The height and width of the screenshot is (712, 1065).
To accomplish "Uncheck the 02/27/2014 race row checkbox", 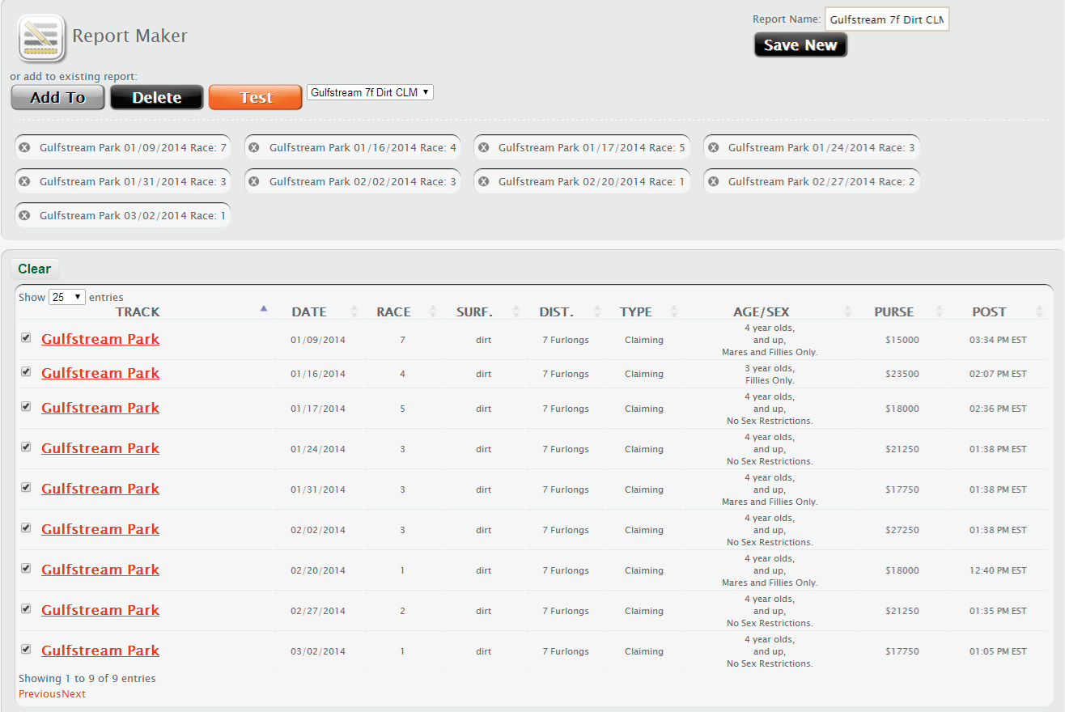I will pos(26,608).
